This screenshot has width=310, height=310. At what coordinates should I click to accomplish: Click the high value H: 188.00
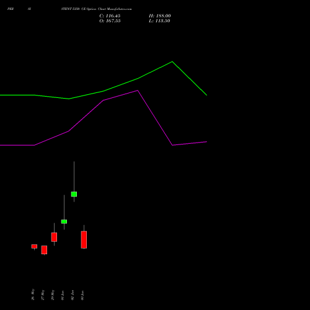point(160,16)
